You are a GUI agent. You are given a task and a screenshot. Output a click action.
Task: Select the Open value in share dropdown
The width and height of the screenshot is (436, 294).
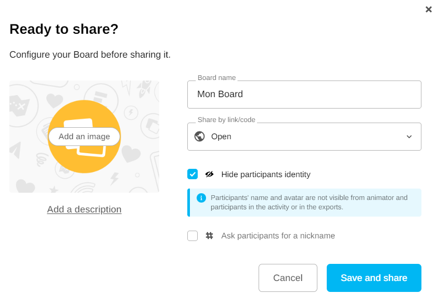[x=221, y=137]
